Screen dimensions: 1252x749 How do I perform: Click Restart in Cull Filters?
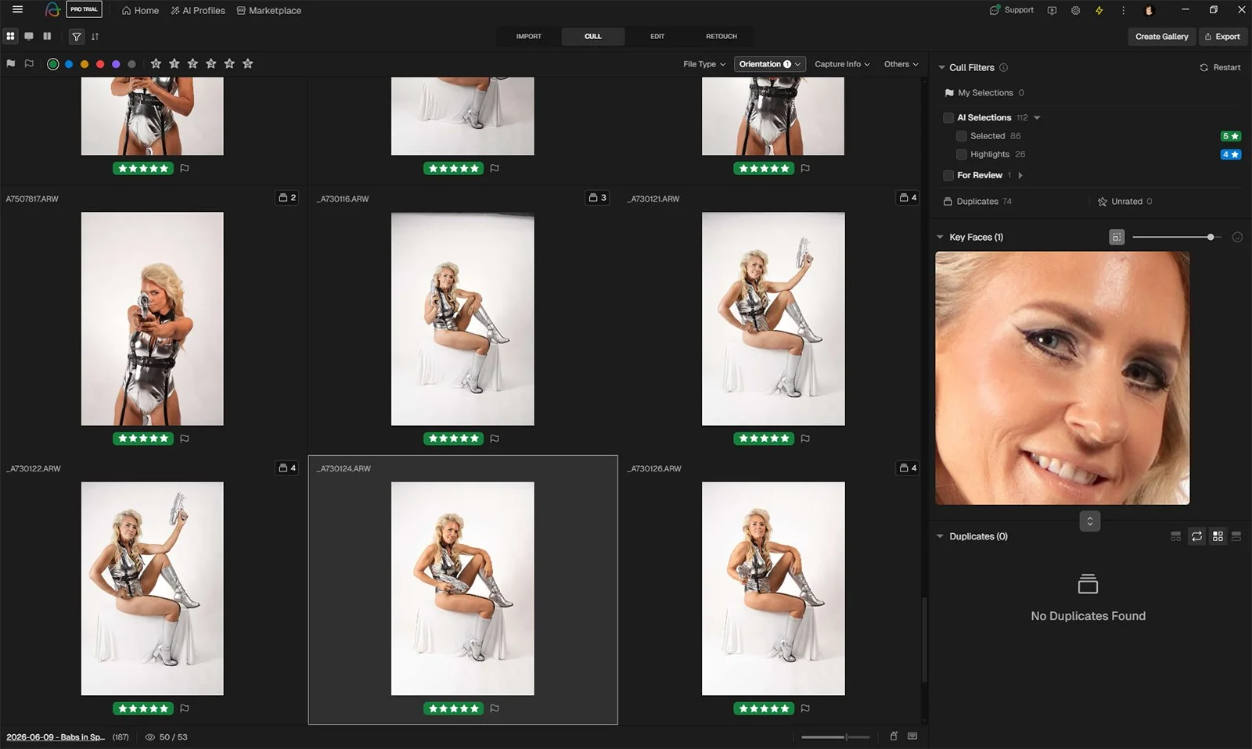coord(1220,67)
